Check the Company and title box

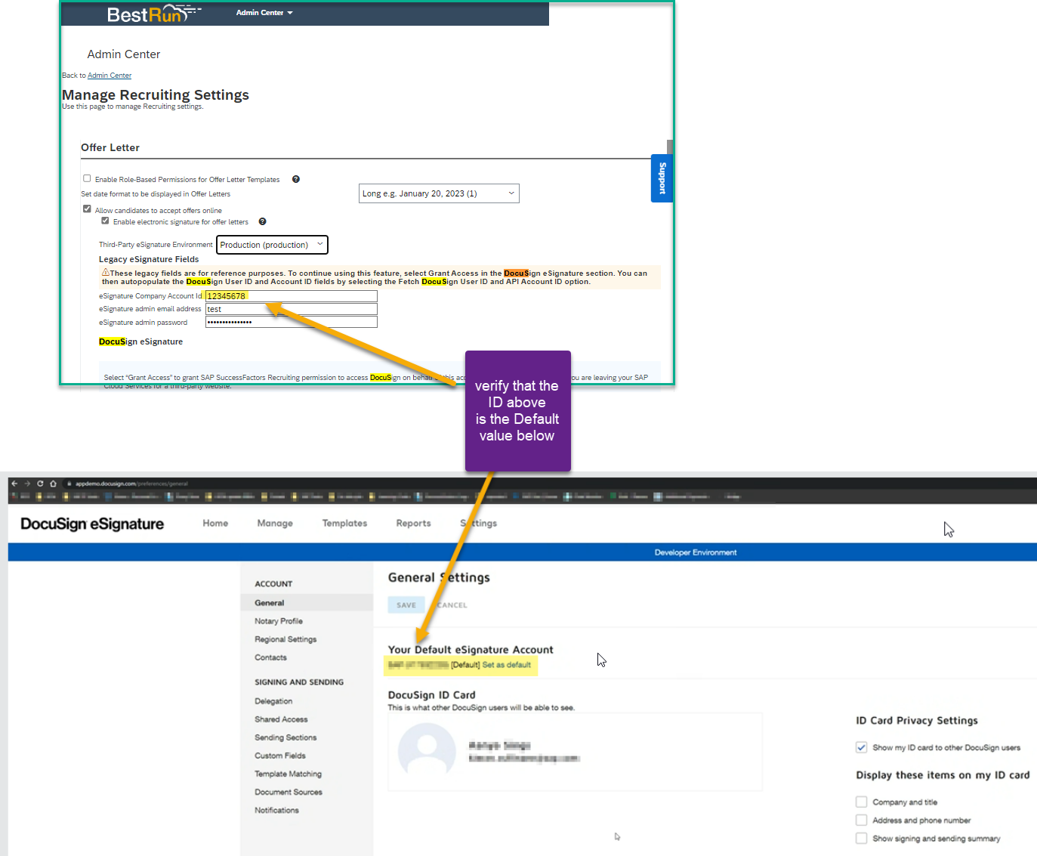pos(861,802)
